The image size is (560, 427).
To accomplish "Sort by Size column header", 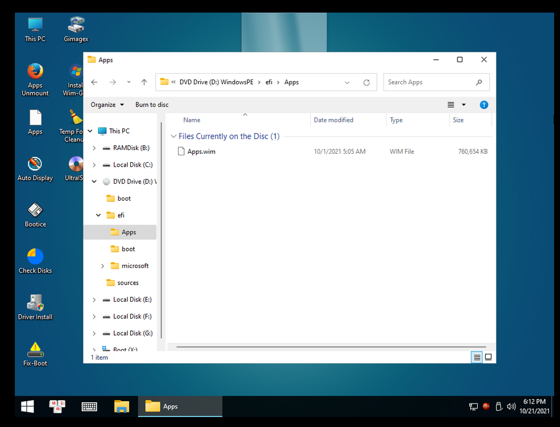I will pyautogui.click(x=470, y=120).
